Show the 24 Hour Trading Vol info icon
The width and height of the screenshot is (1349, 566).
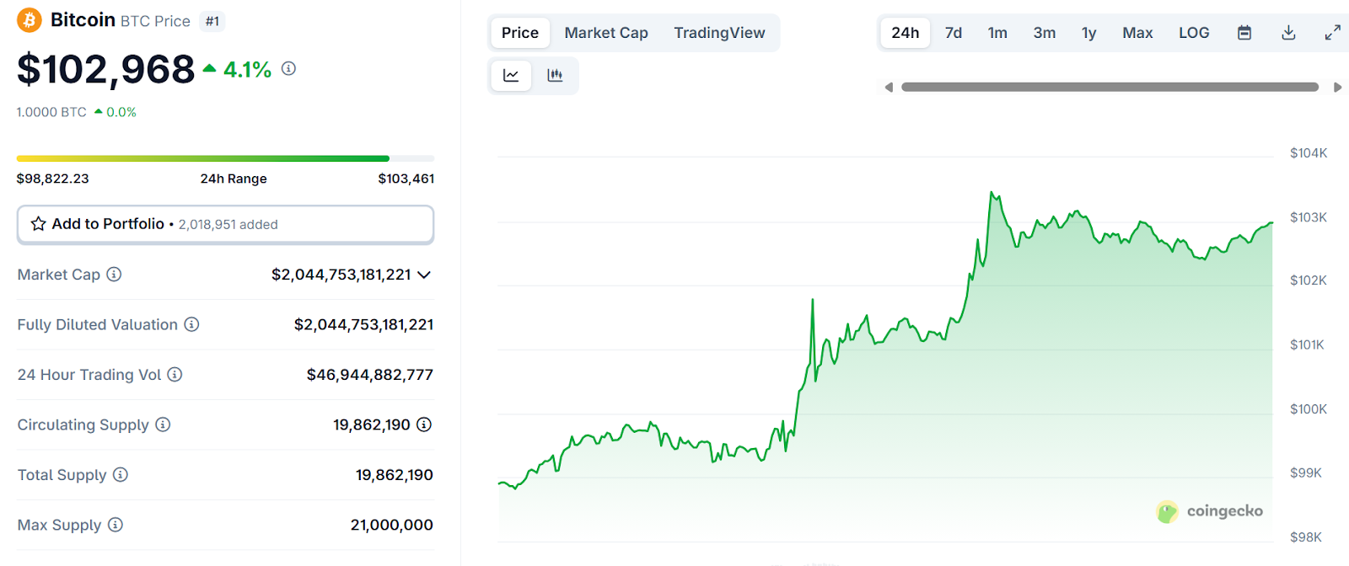[175, 375]
